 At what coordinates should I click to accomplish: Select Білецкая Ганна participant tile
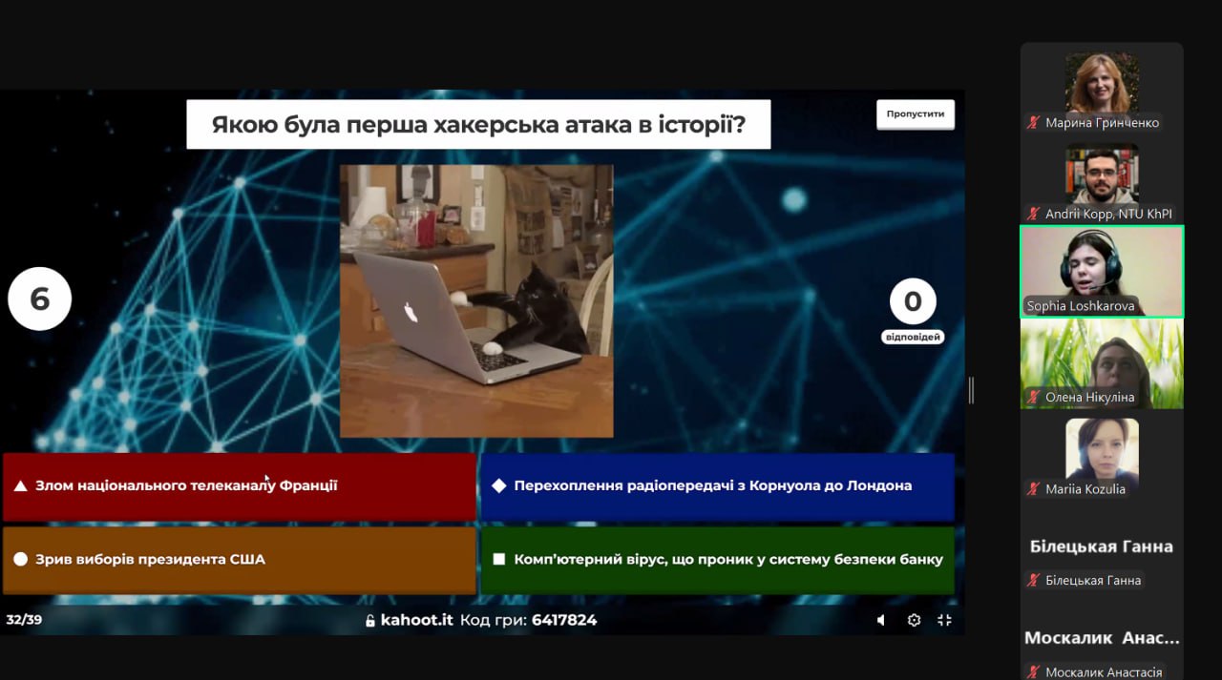click(x=1102, y=546)
